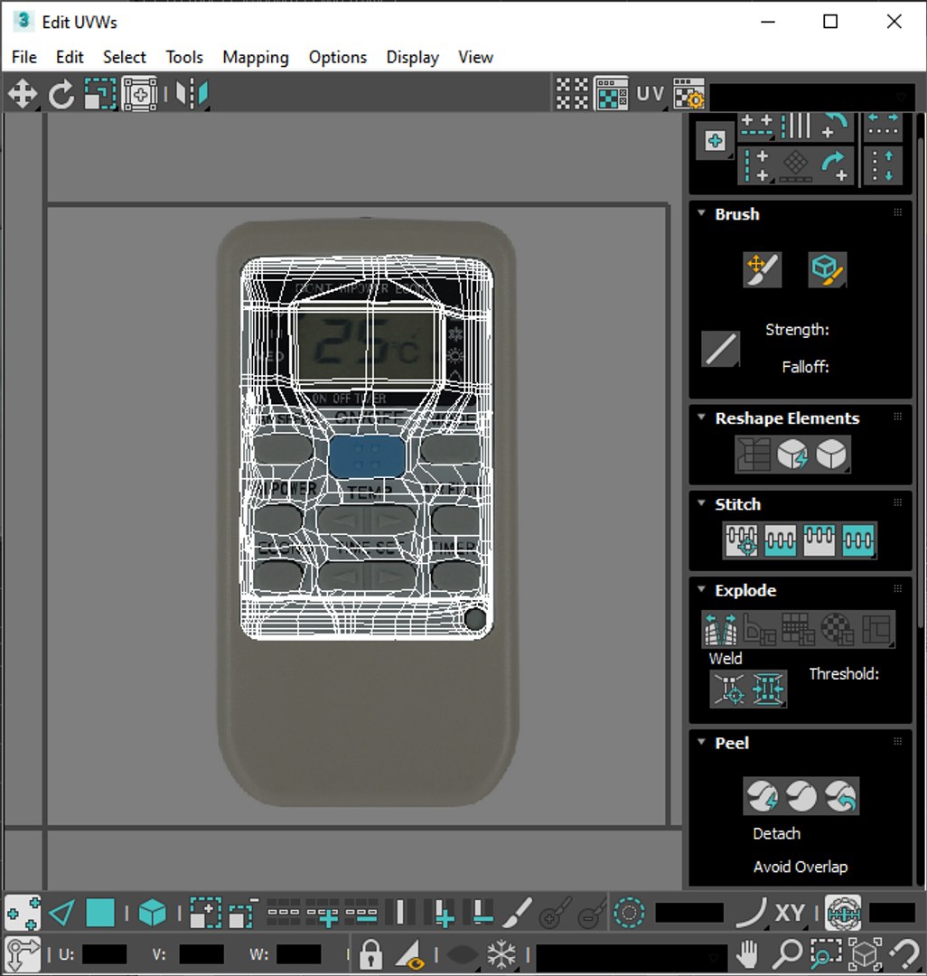Toggle Polygon sub-object mode
This screenshot has width=927, height=976.
click(99, 913)
